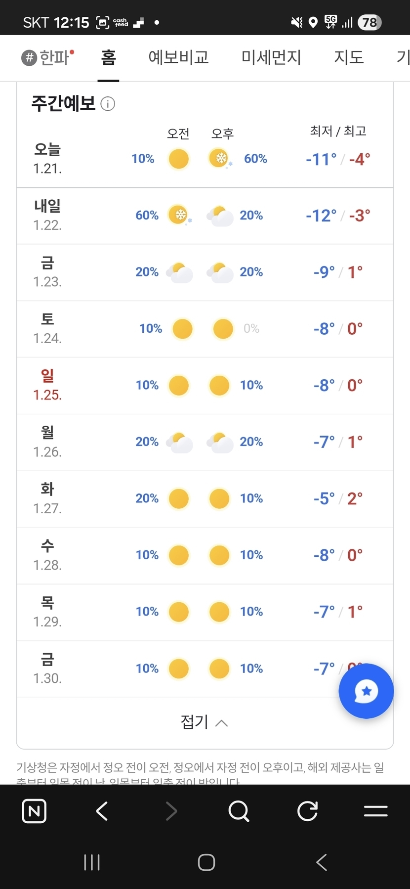Reload page with refresh icon
Image resolution: width=410 pixels, height=889 pixels.
(x=307, y=811)
